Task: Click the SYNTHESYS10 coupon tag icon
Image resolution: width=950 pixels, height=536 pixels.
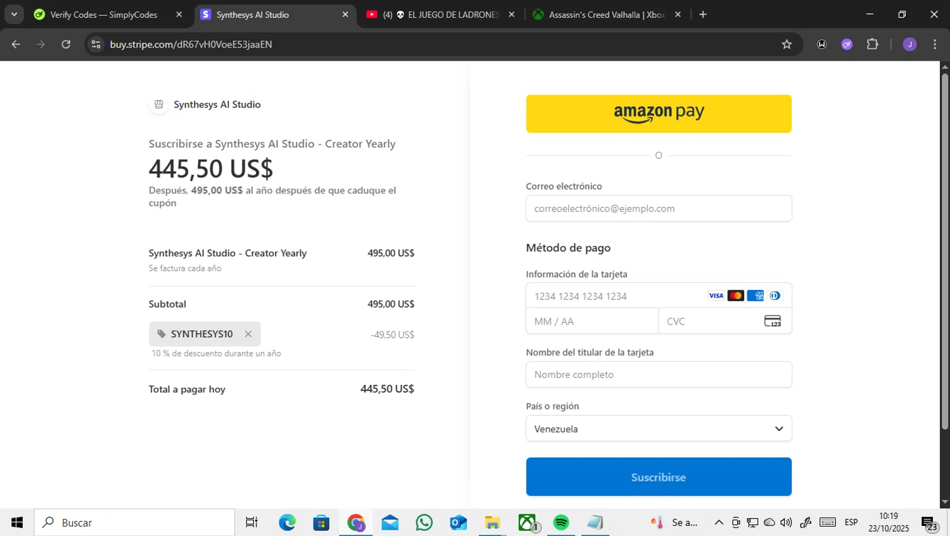Action: (x=161, y=334)
